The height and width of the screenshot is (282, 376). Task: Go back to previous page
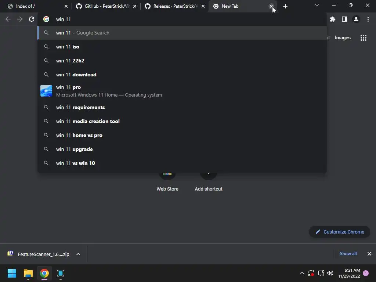coord(8,19)
